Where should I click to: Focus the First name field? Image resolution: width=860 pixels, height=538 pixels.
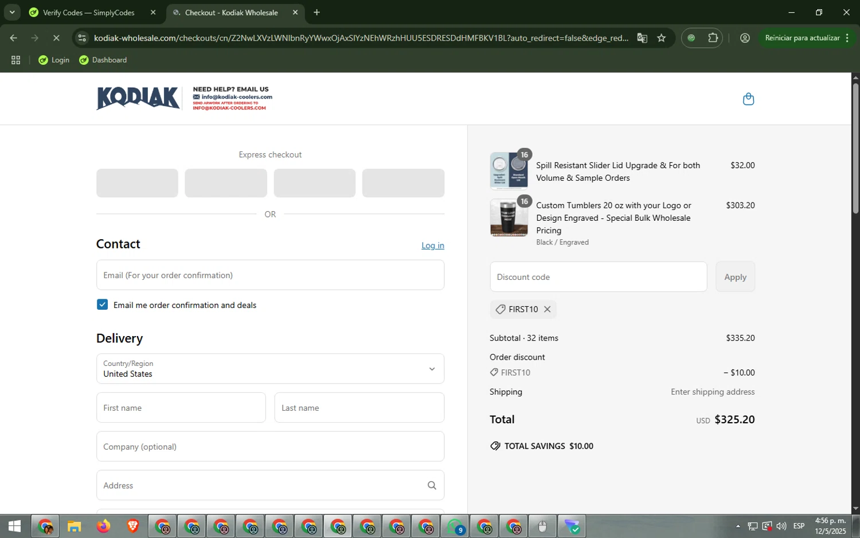point(181,408)
